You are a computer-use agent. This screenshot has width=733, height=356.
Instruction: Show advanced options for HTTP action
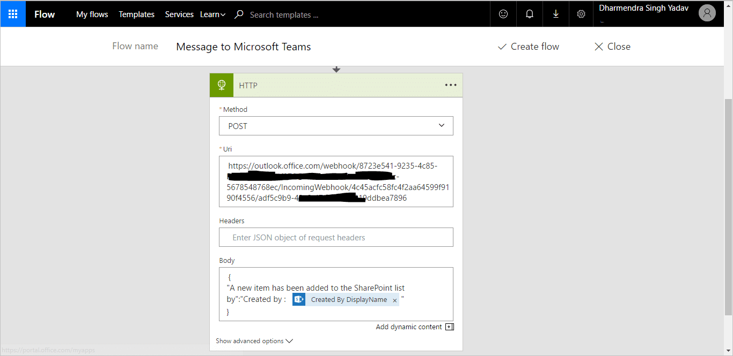(254, 341)
